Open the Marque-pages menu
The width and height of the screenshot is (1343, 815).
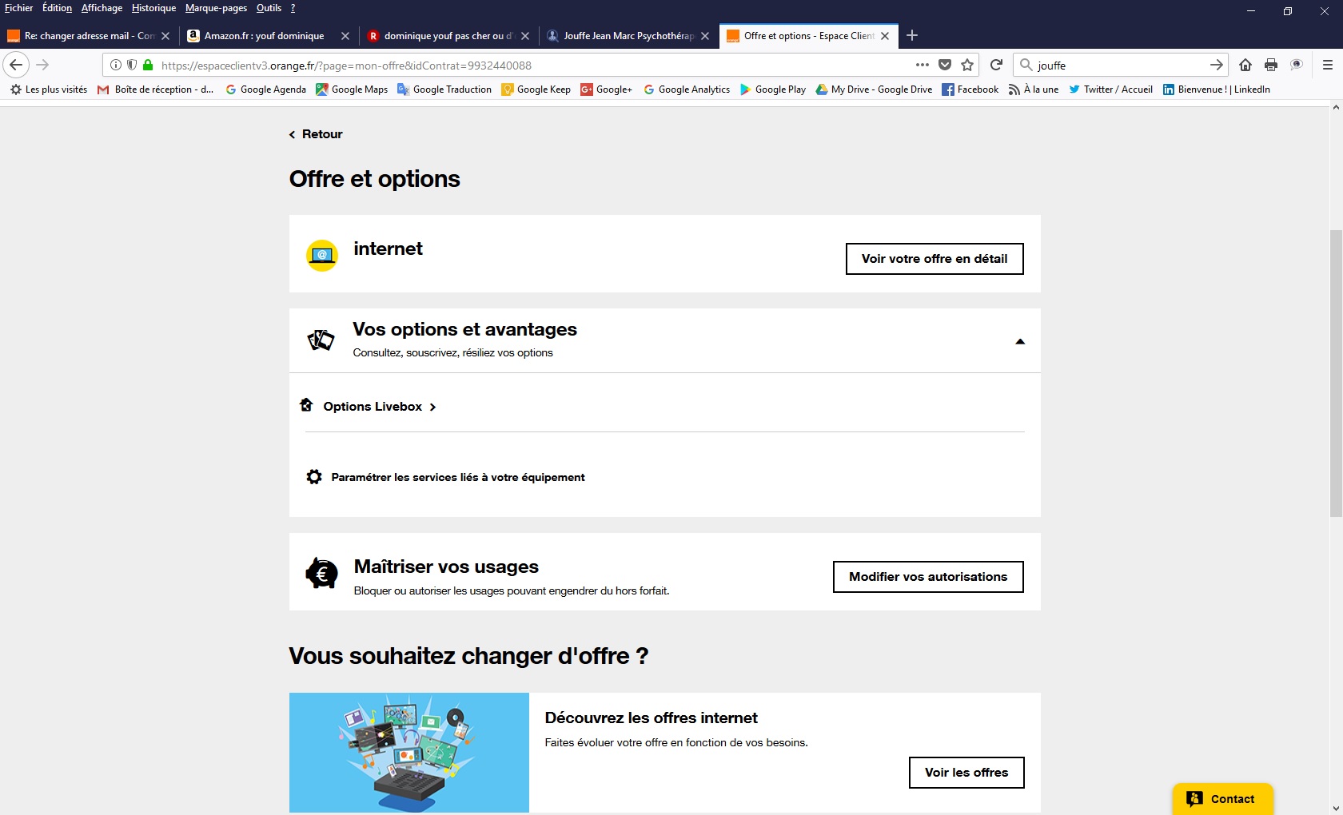216,8
